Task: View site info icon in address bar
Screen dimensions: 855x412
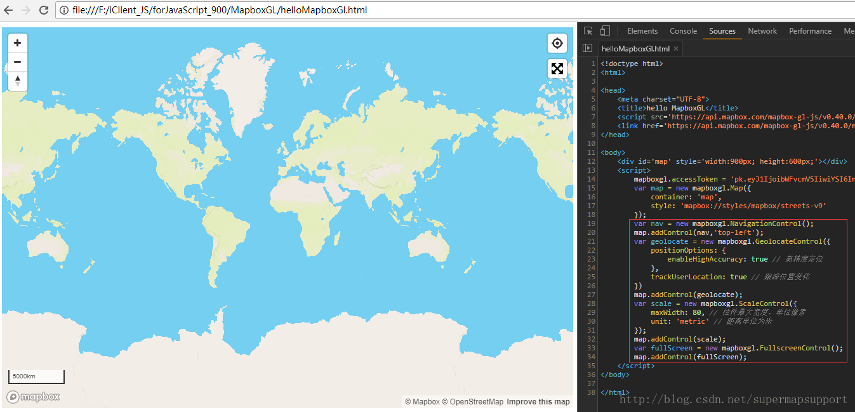Action: pyautogui.click(x=65, y=10)
